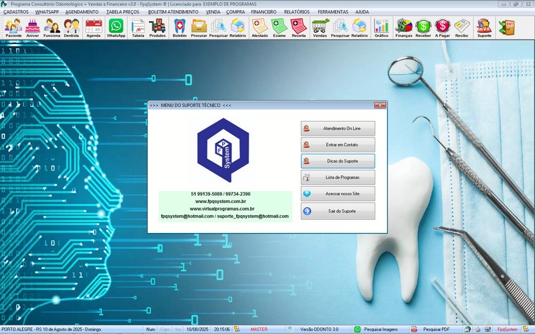The height and width of the screenshot is (334, 535).
Task: Open the Paciente toolbar icon
Action: point(13,27)
